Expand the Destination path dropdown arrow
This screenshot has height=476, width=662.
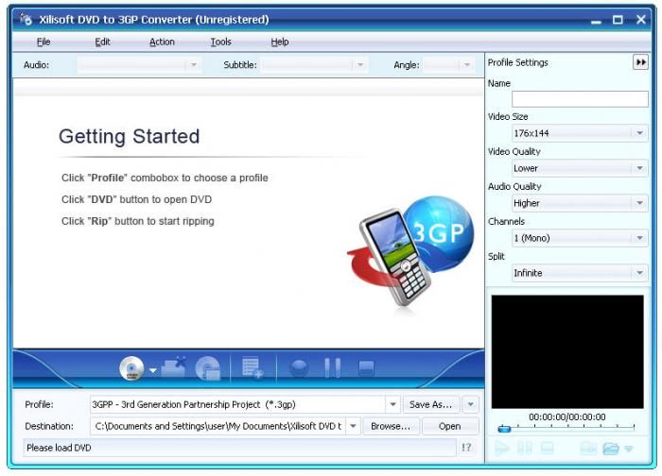353,426
